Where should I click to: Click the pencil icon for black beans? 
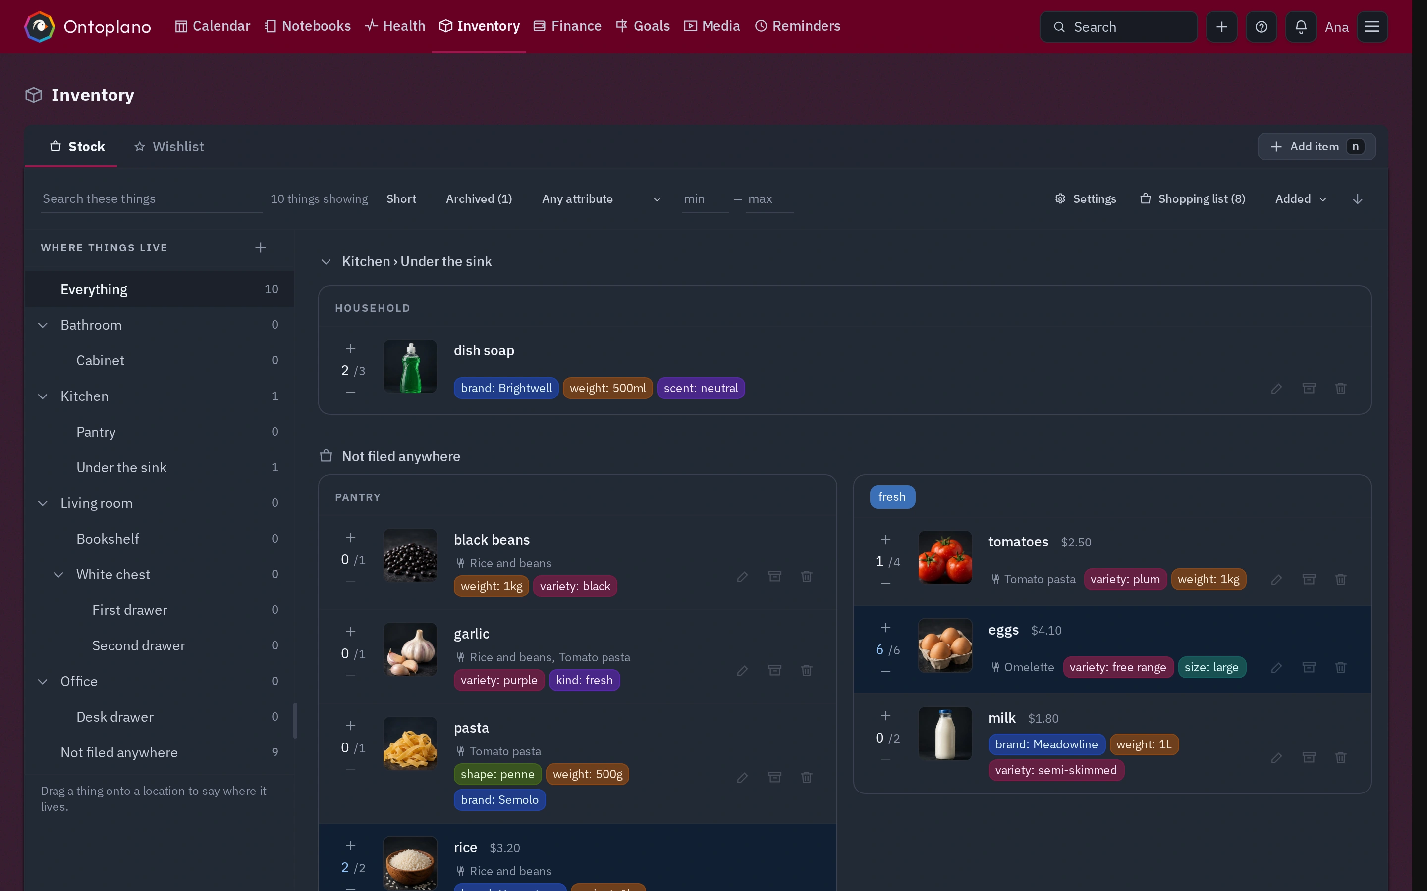pos(742,576)
